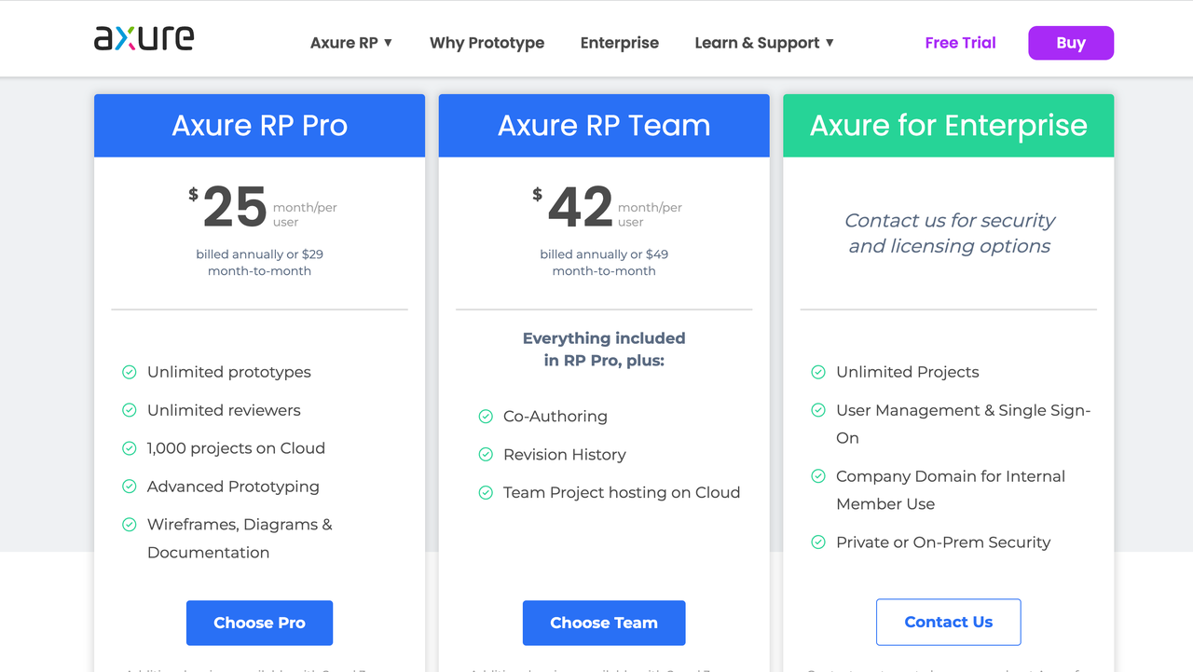Expand the Learn & Support dropdown

(764, 43)
